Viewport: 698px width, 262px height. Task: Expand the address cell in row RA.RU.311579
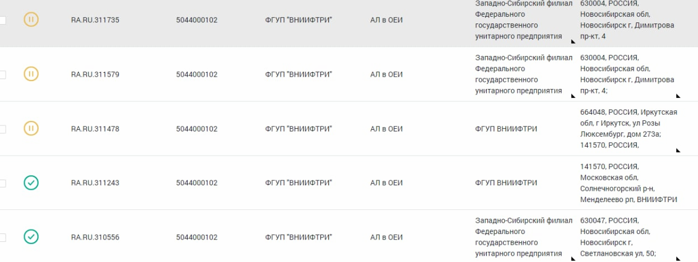tap(678, 96)
